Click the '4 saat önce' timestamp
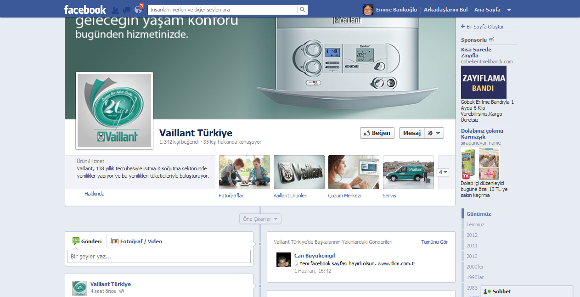 coord(103,291)
